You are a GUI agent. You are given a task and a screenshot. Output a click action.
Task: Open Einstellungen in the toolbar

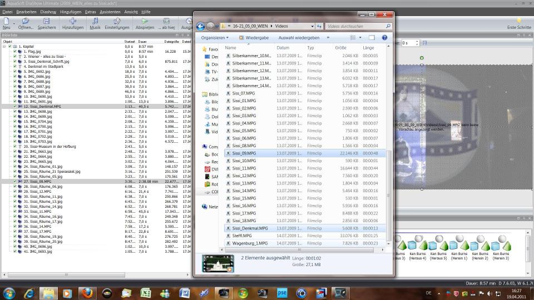[117, 21]
